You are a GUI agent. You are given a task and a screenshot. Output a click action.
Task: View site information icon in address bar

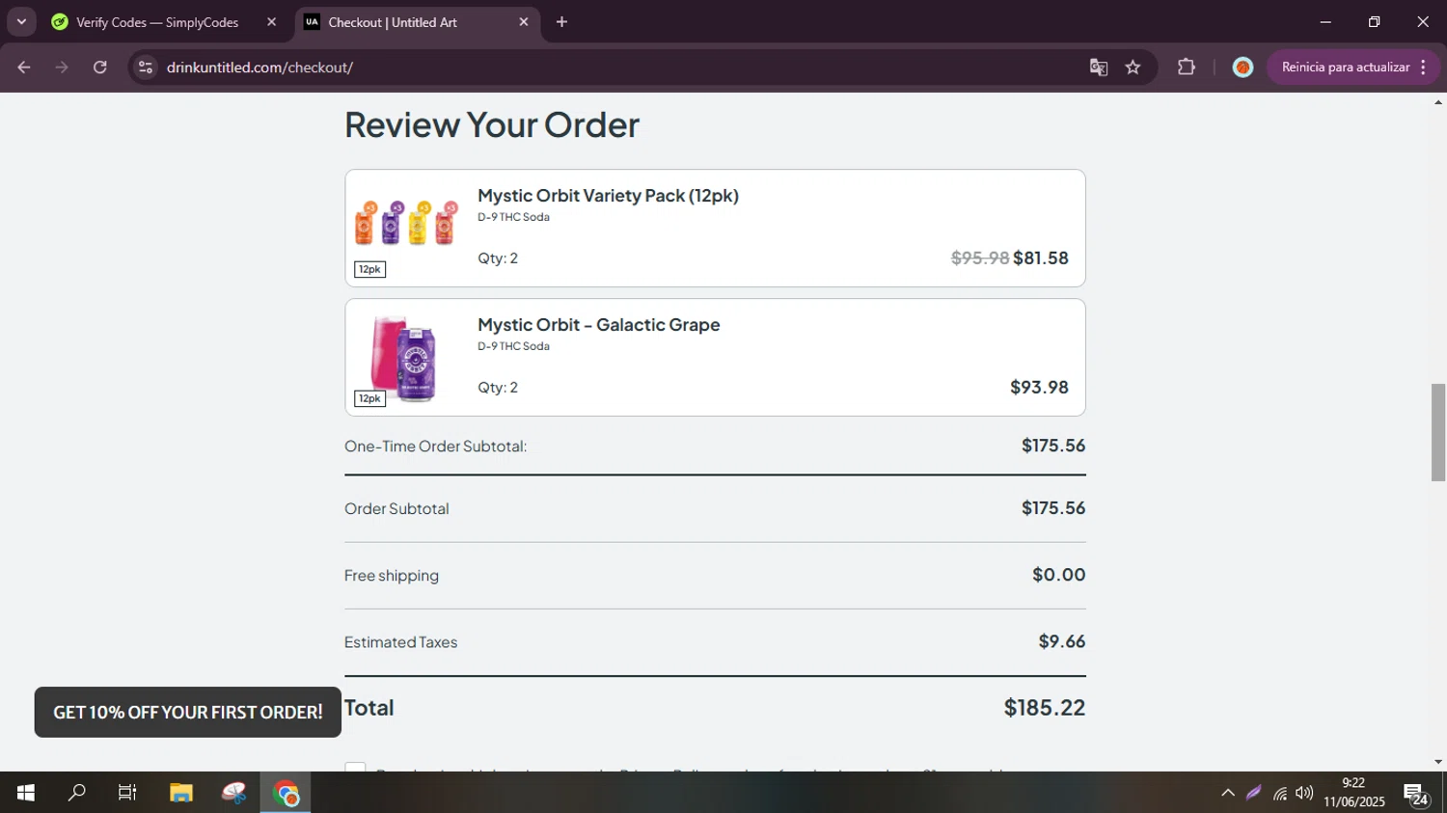(146, 68)
